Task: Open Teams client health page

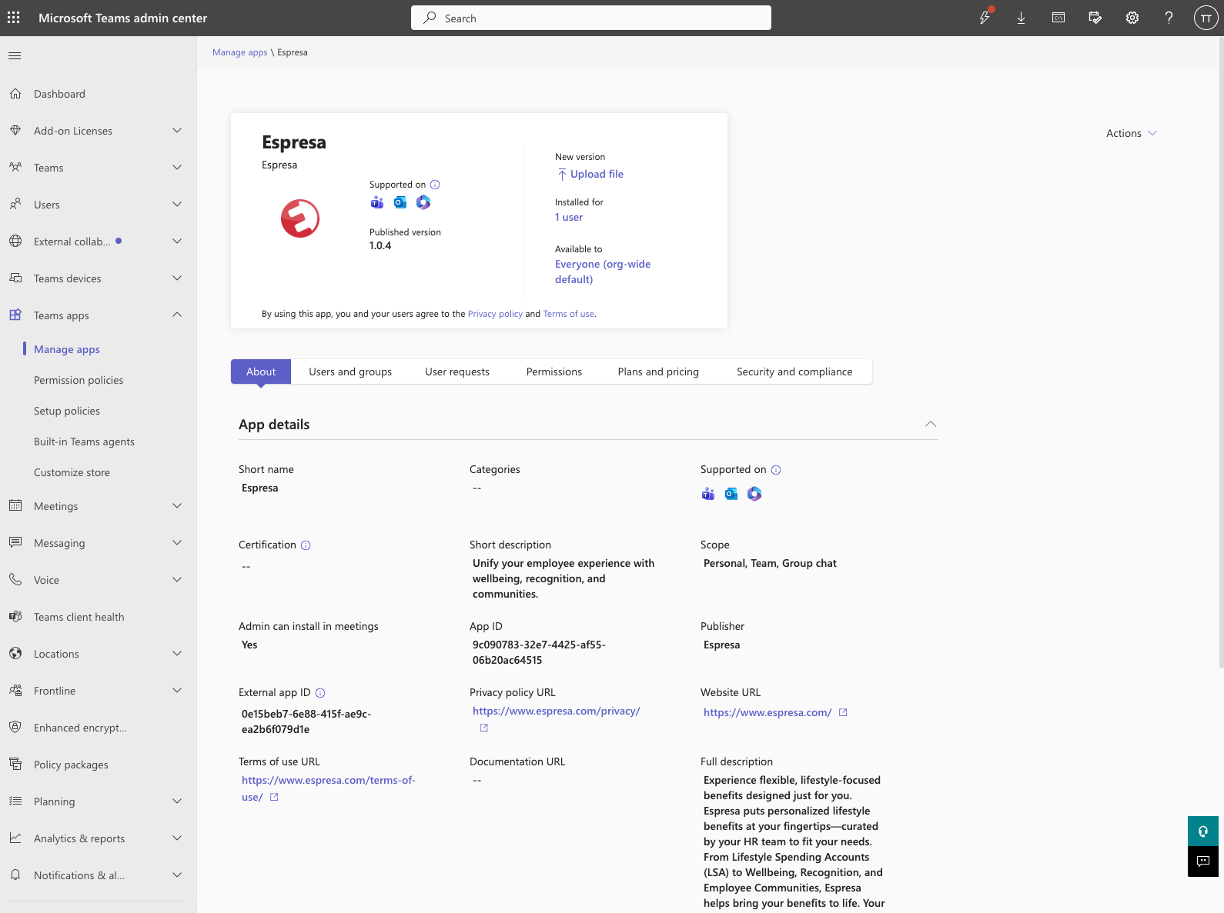Action: click(x=79, y=617)
